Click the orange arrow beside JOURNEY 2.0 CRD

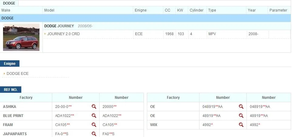[45, 34]
